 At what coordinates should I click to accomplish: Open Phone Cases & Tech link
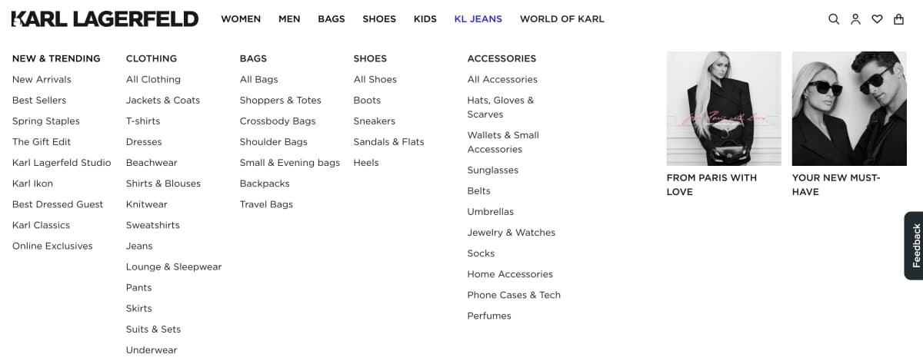[x=514, y=295]
